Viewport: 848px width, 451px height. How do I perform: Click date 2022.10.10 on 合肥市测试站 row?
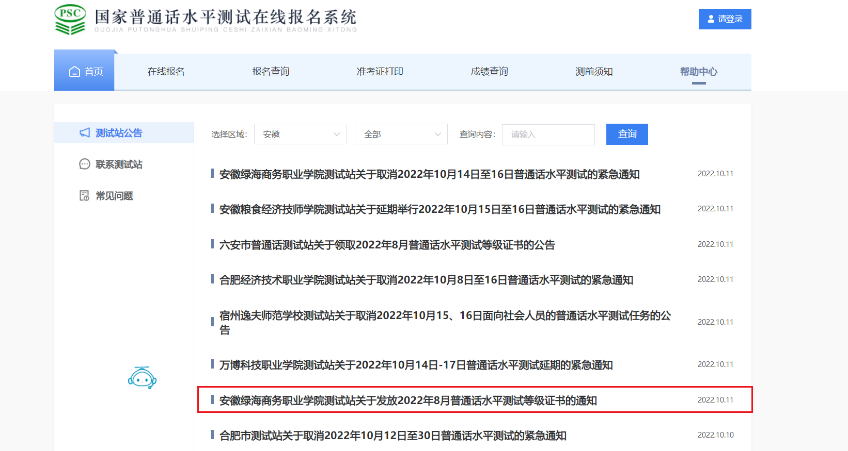pyautogui.click(x=716, y=435)
